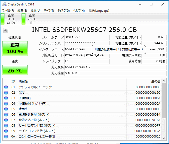Open the ディスク(D) menu
Image resolution: width=169 pixels, height=144 pixels.
click(x=63, y=11)
